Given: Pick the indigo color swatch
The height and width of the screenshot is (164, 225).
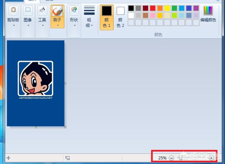Looking at the screenshot, I should (189, 8).
